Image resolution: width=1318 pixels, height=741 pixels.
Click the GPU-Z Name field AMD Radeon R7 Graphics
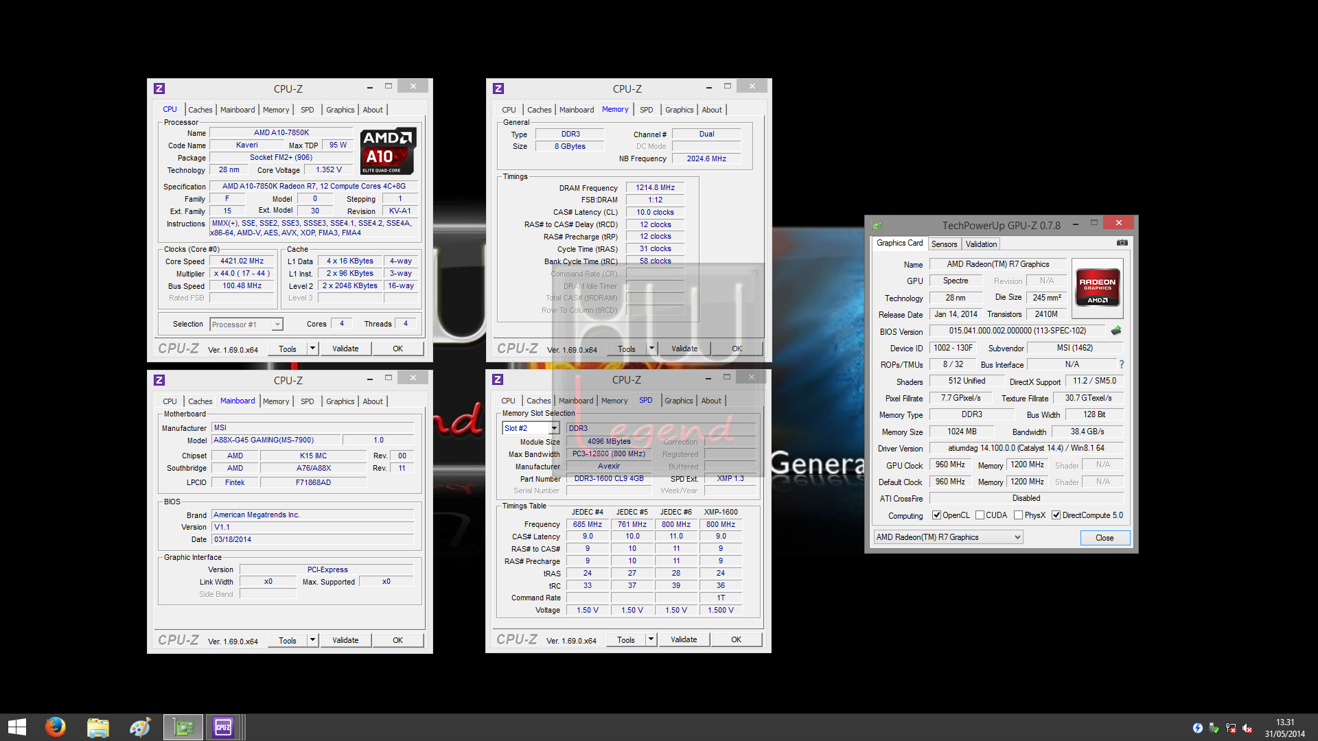tap(997, 264)
